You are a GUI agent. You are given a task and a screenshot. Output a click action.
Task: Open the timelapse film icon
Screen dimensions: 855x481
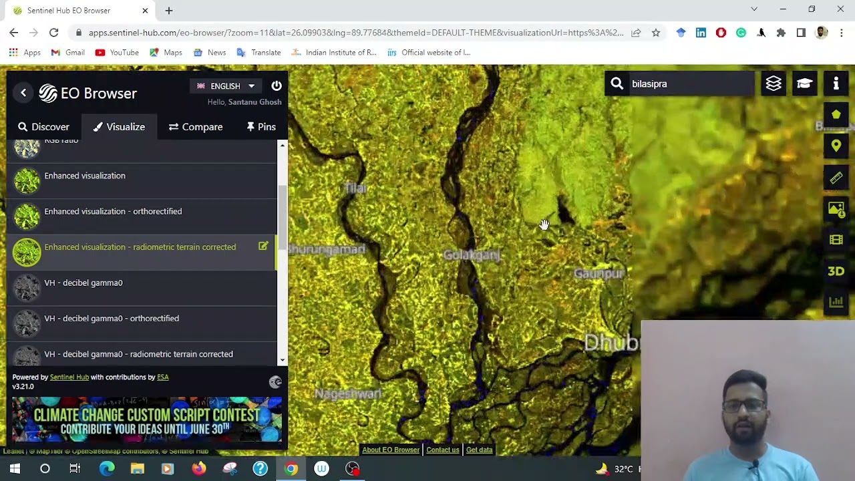[x=836, y=240]
